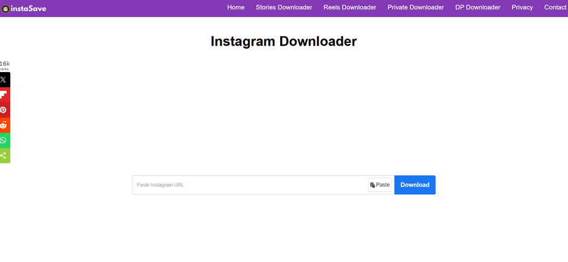This screenshot has width=568, height=262.
Task: Share to Reddit from sidebar
Action: coord(4,125)
